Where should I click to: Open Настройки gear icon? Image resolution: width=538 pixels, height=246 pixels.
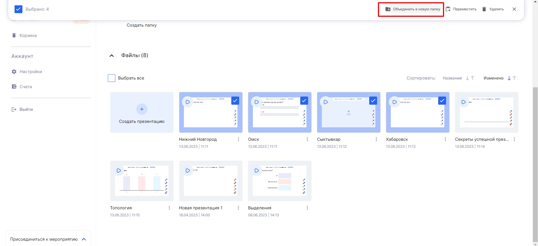[14, 72]
